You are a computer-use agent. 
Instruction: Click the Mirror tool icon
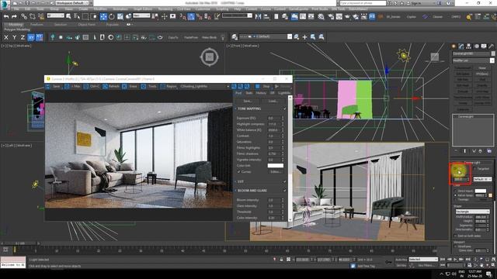pyautogui.click(x=259, y=16)
